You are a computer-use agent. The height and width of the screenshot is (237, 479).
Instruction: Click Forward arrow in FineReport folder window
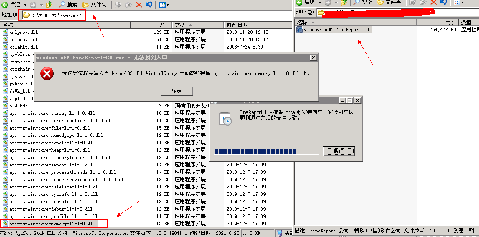(x=328, y=3)
